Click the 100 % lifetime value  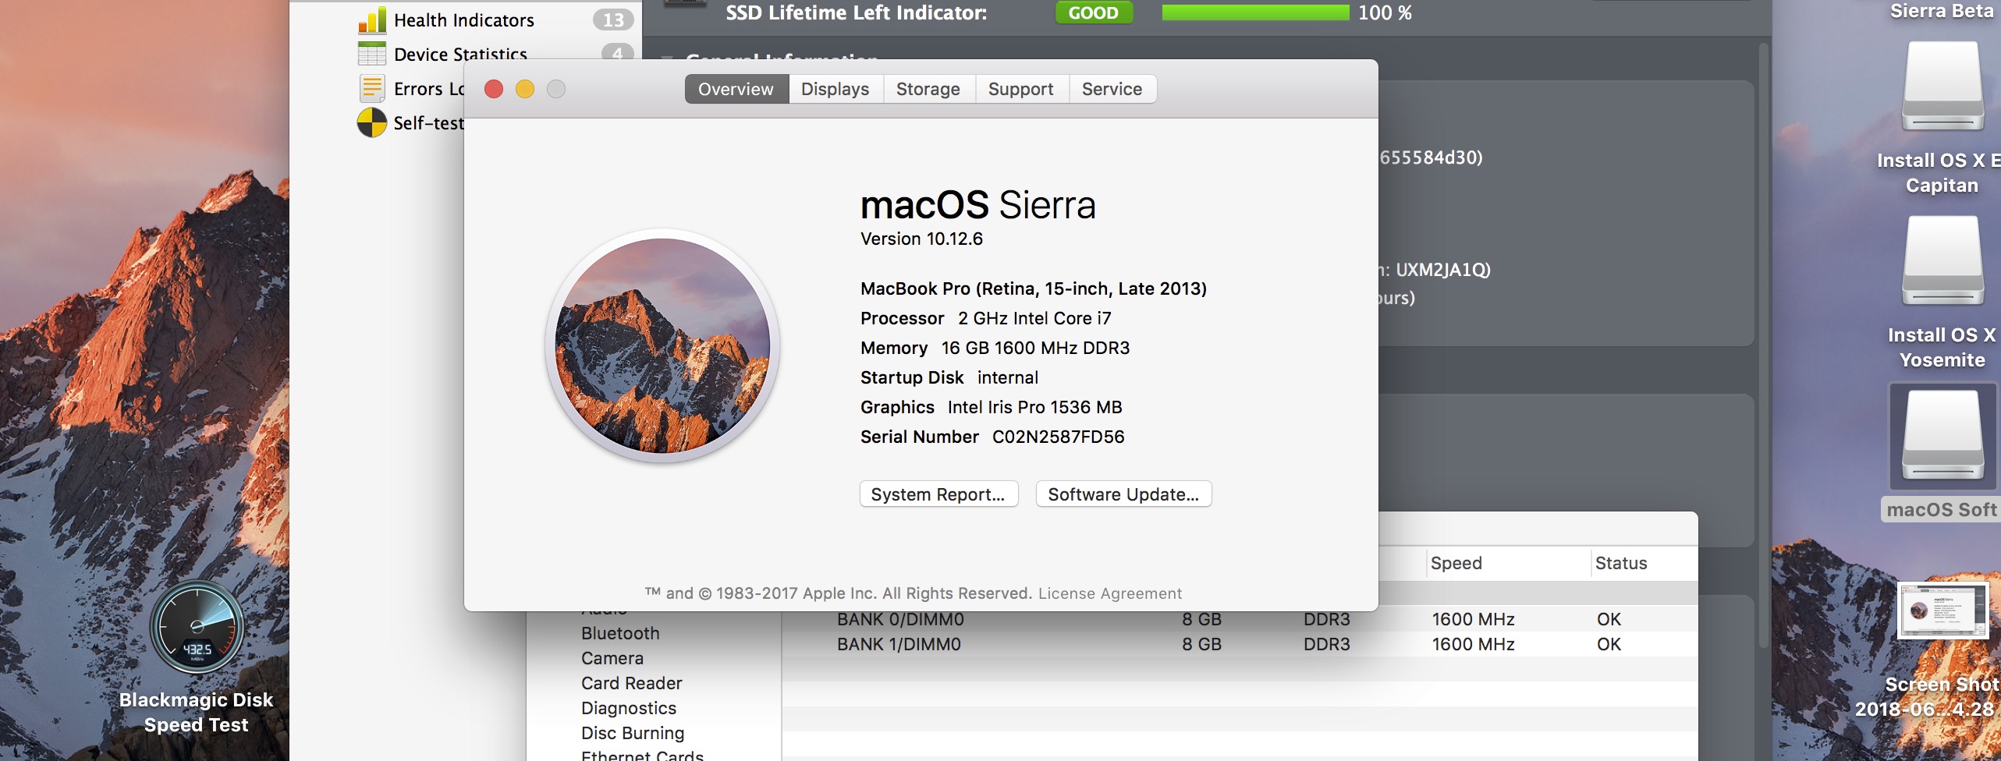click(x=1385, y=12)
